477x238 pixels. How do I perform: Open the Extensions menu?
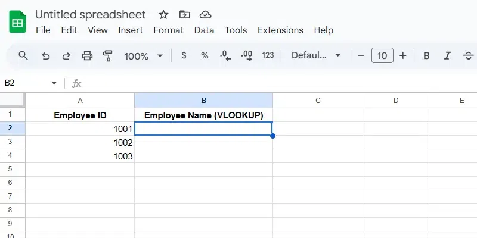280,30
